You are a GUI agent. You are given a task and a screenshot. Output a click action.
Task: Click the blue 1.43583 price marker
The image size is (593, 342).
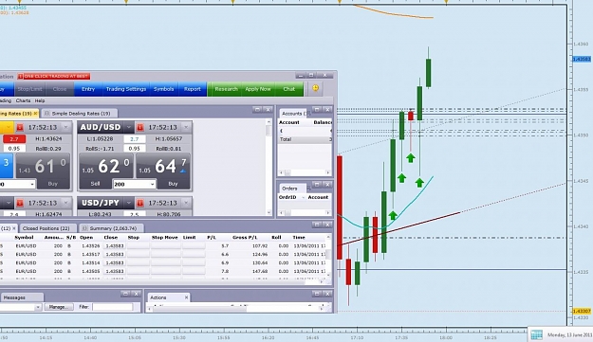click(x=582, y=60)
